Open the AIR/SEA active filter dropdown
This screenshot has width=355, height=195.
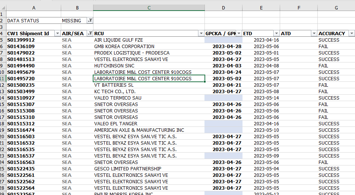[90, 33]
